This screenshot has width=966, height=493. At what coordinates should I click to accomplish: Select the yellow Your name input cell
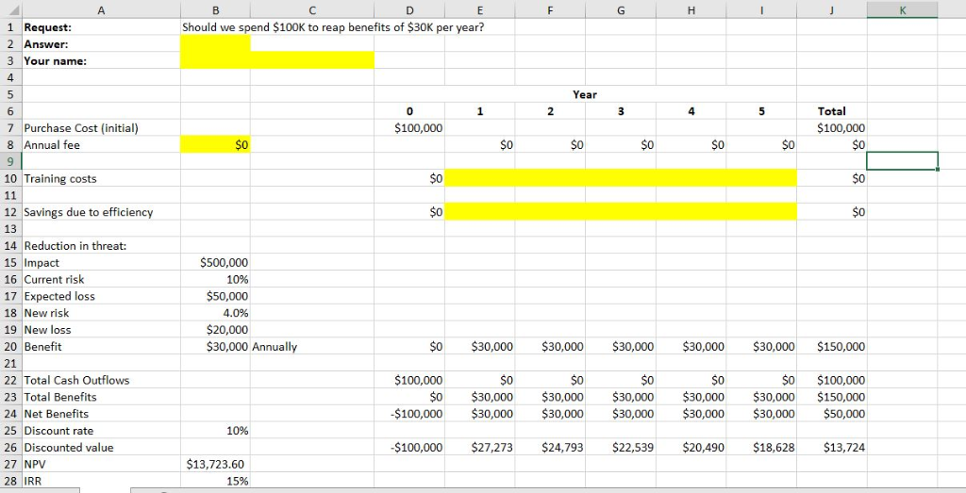277,60
